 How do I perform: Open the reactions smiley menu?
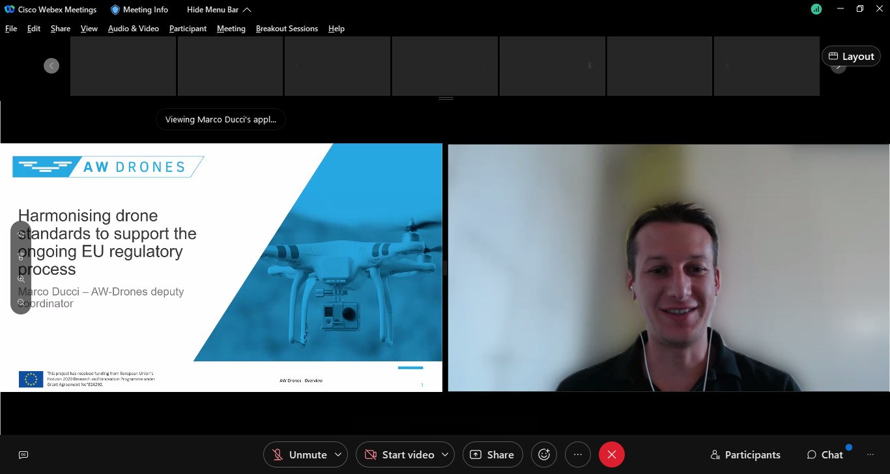tap(544, 454)
